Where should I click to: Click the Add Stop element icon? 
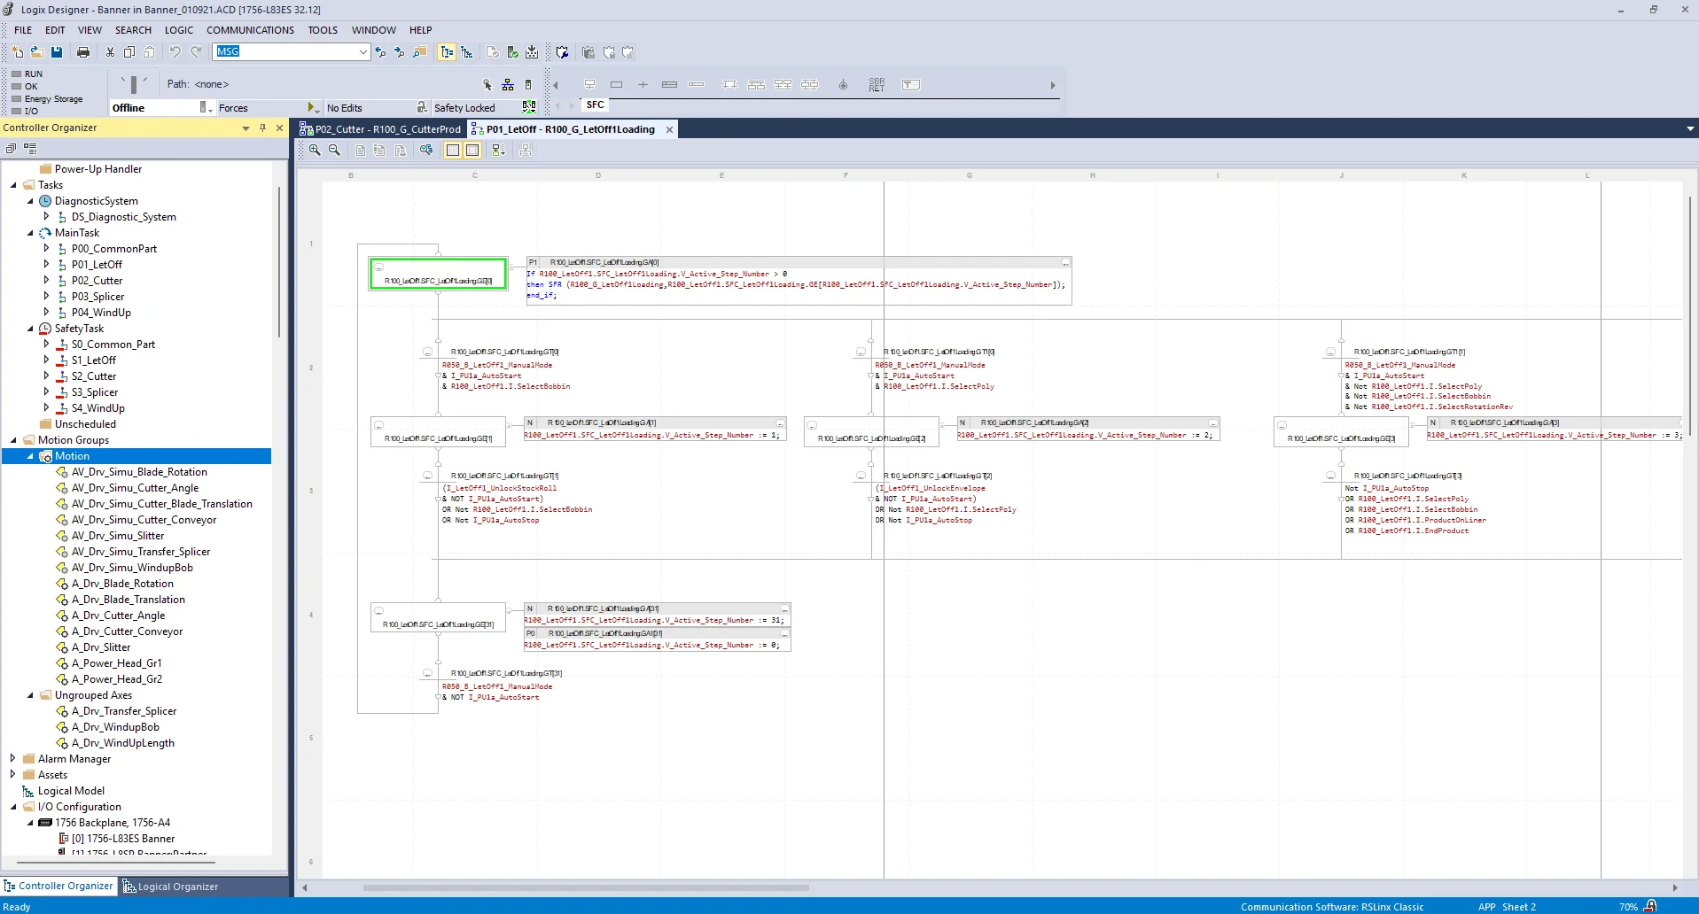pos(842,85)
